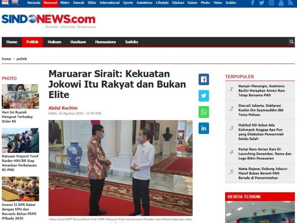Switch to English flag language
The width and height of the screenshot is (297, 223).
15,2
